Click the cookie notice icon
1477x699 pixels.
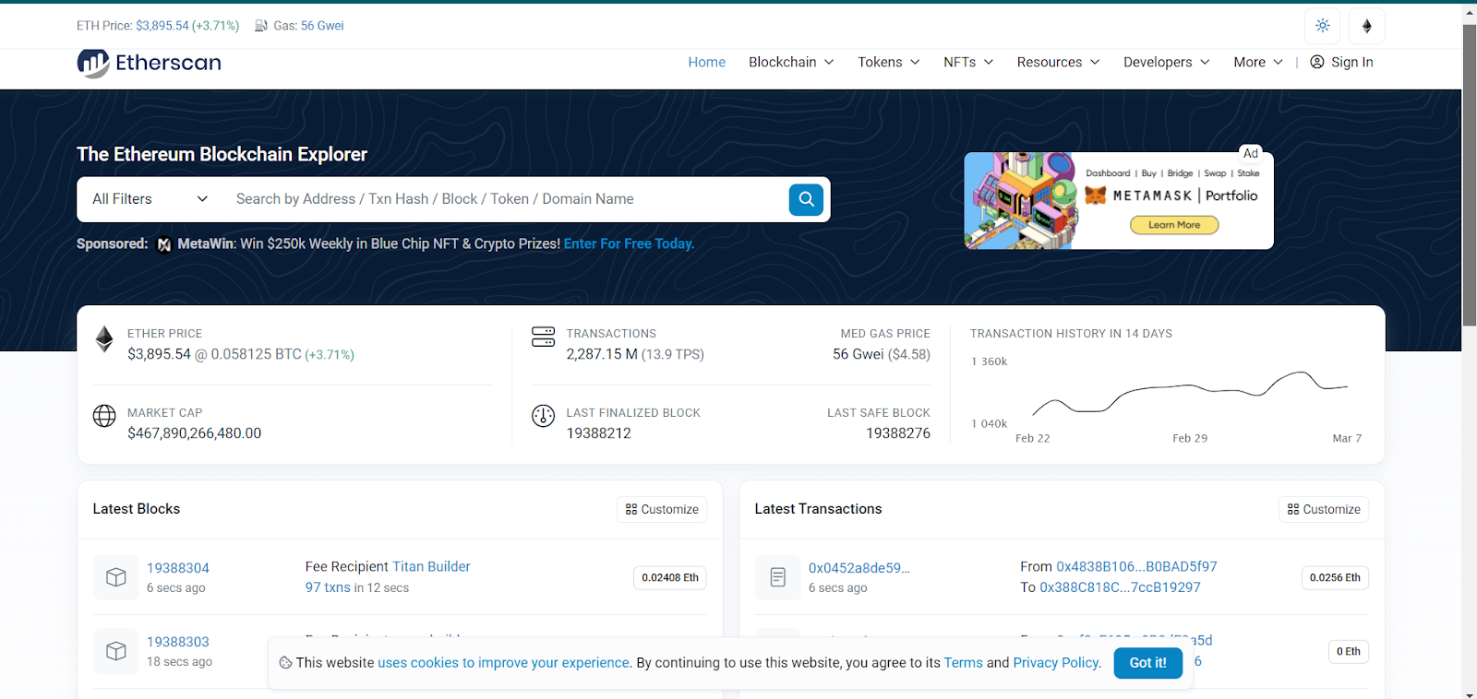pos(285,663)
